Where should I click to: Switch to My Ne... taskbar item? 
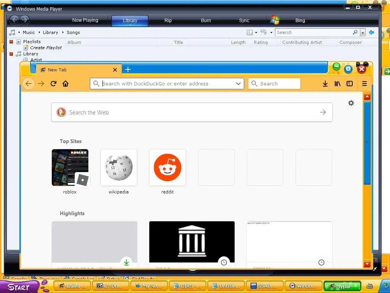(x=149, y=286)
